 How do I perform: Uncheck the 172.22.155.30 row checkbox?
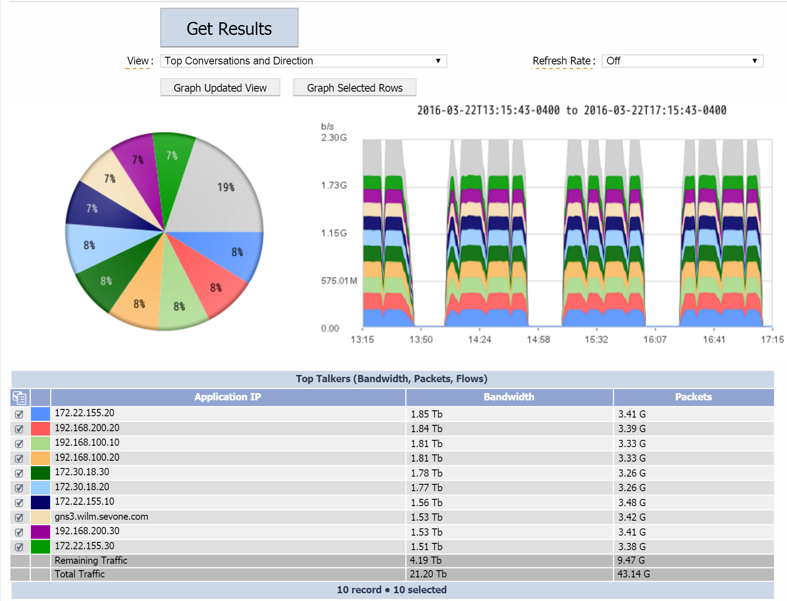tap(19, 547)
